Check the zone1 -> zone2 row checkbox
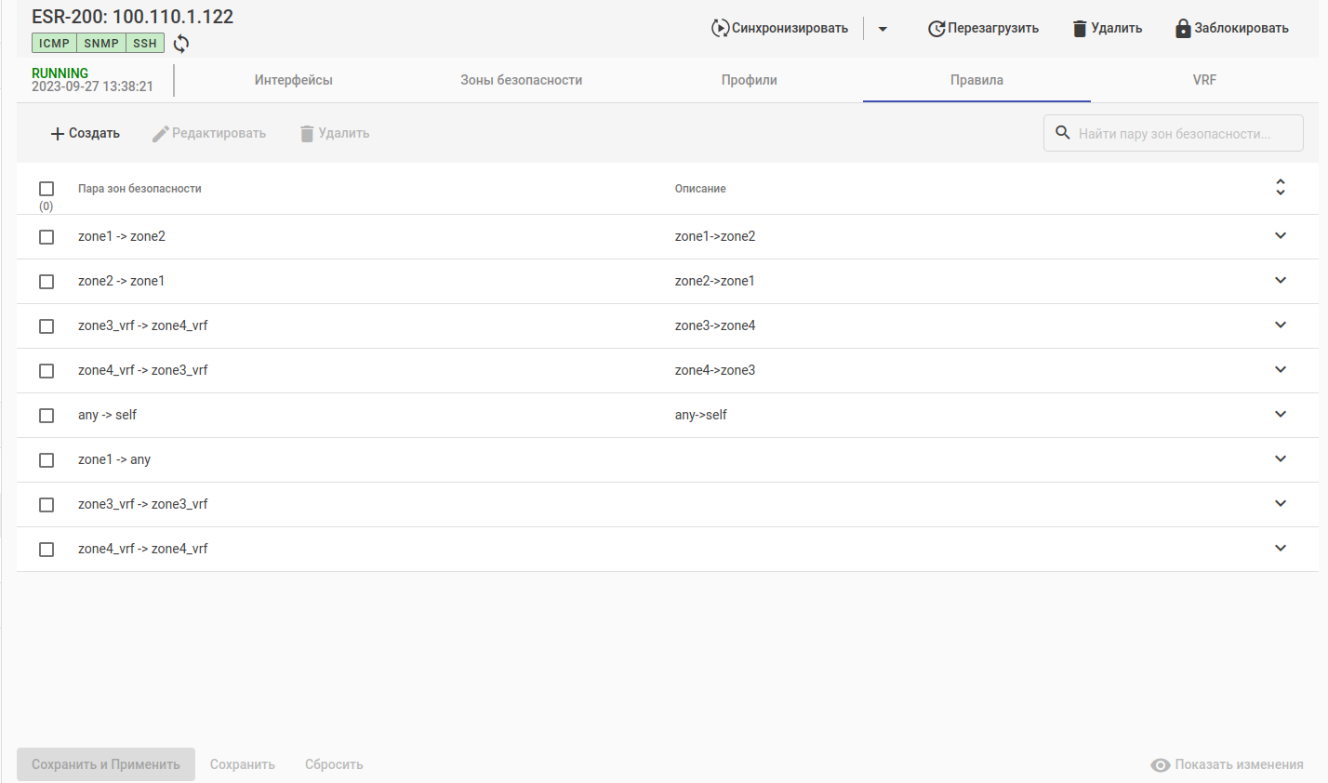The image size is (1328, 783). coord(46,237)
